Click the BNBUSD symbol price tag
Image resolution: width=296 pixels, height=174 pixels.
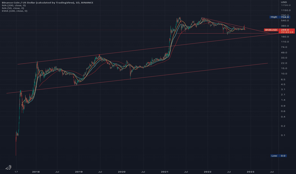(x=271, y=30)
